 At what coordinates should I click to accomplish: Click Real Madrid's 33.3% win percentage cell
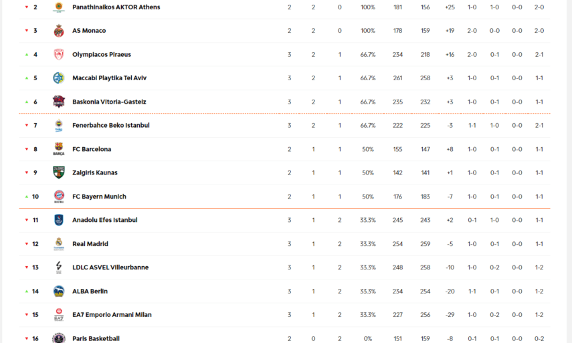368,244
